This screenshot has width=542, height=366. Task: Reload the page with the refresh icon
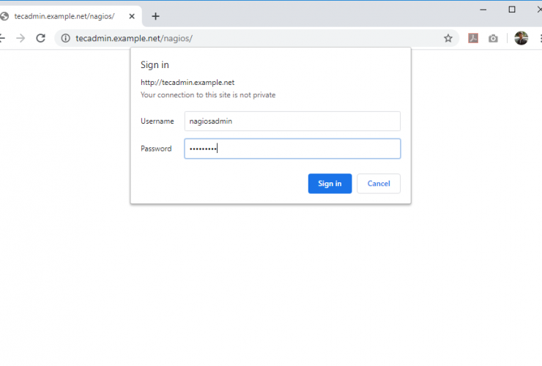click(x=41, y=38)
